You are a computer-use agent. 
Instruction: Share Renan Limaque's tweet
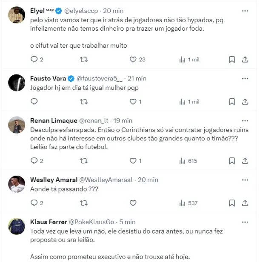(x=245, y=161)
